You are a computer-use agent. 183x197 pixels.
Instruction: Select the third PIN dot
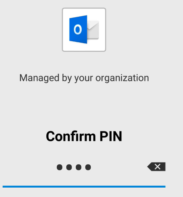(78, 167)
